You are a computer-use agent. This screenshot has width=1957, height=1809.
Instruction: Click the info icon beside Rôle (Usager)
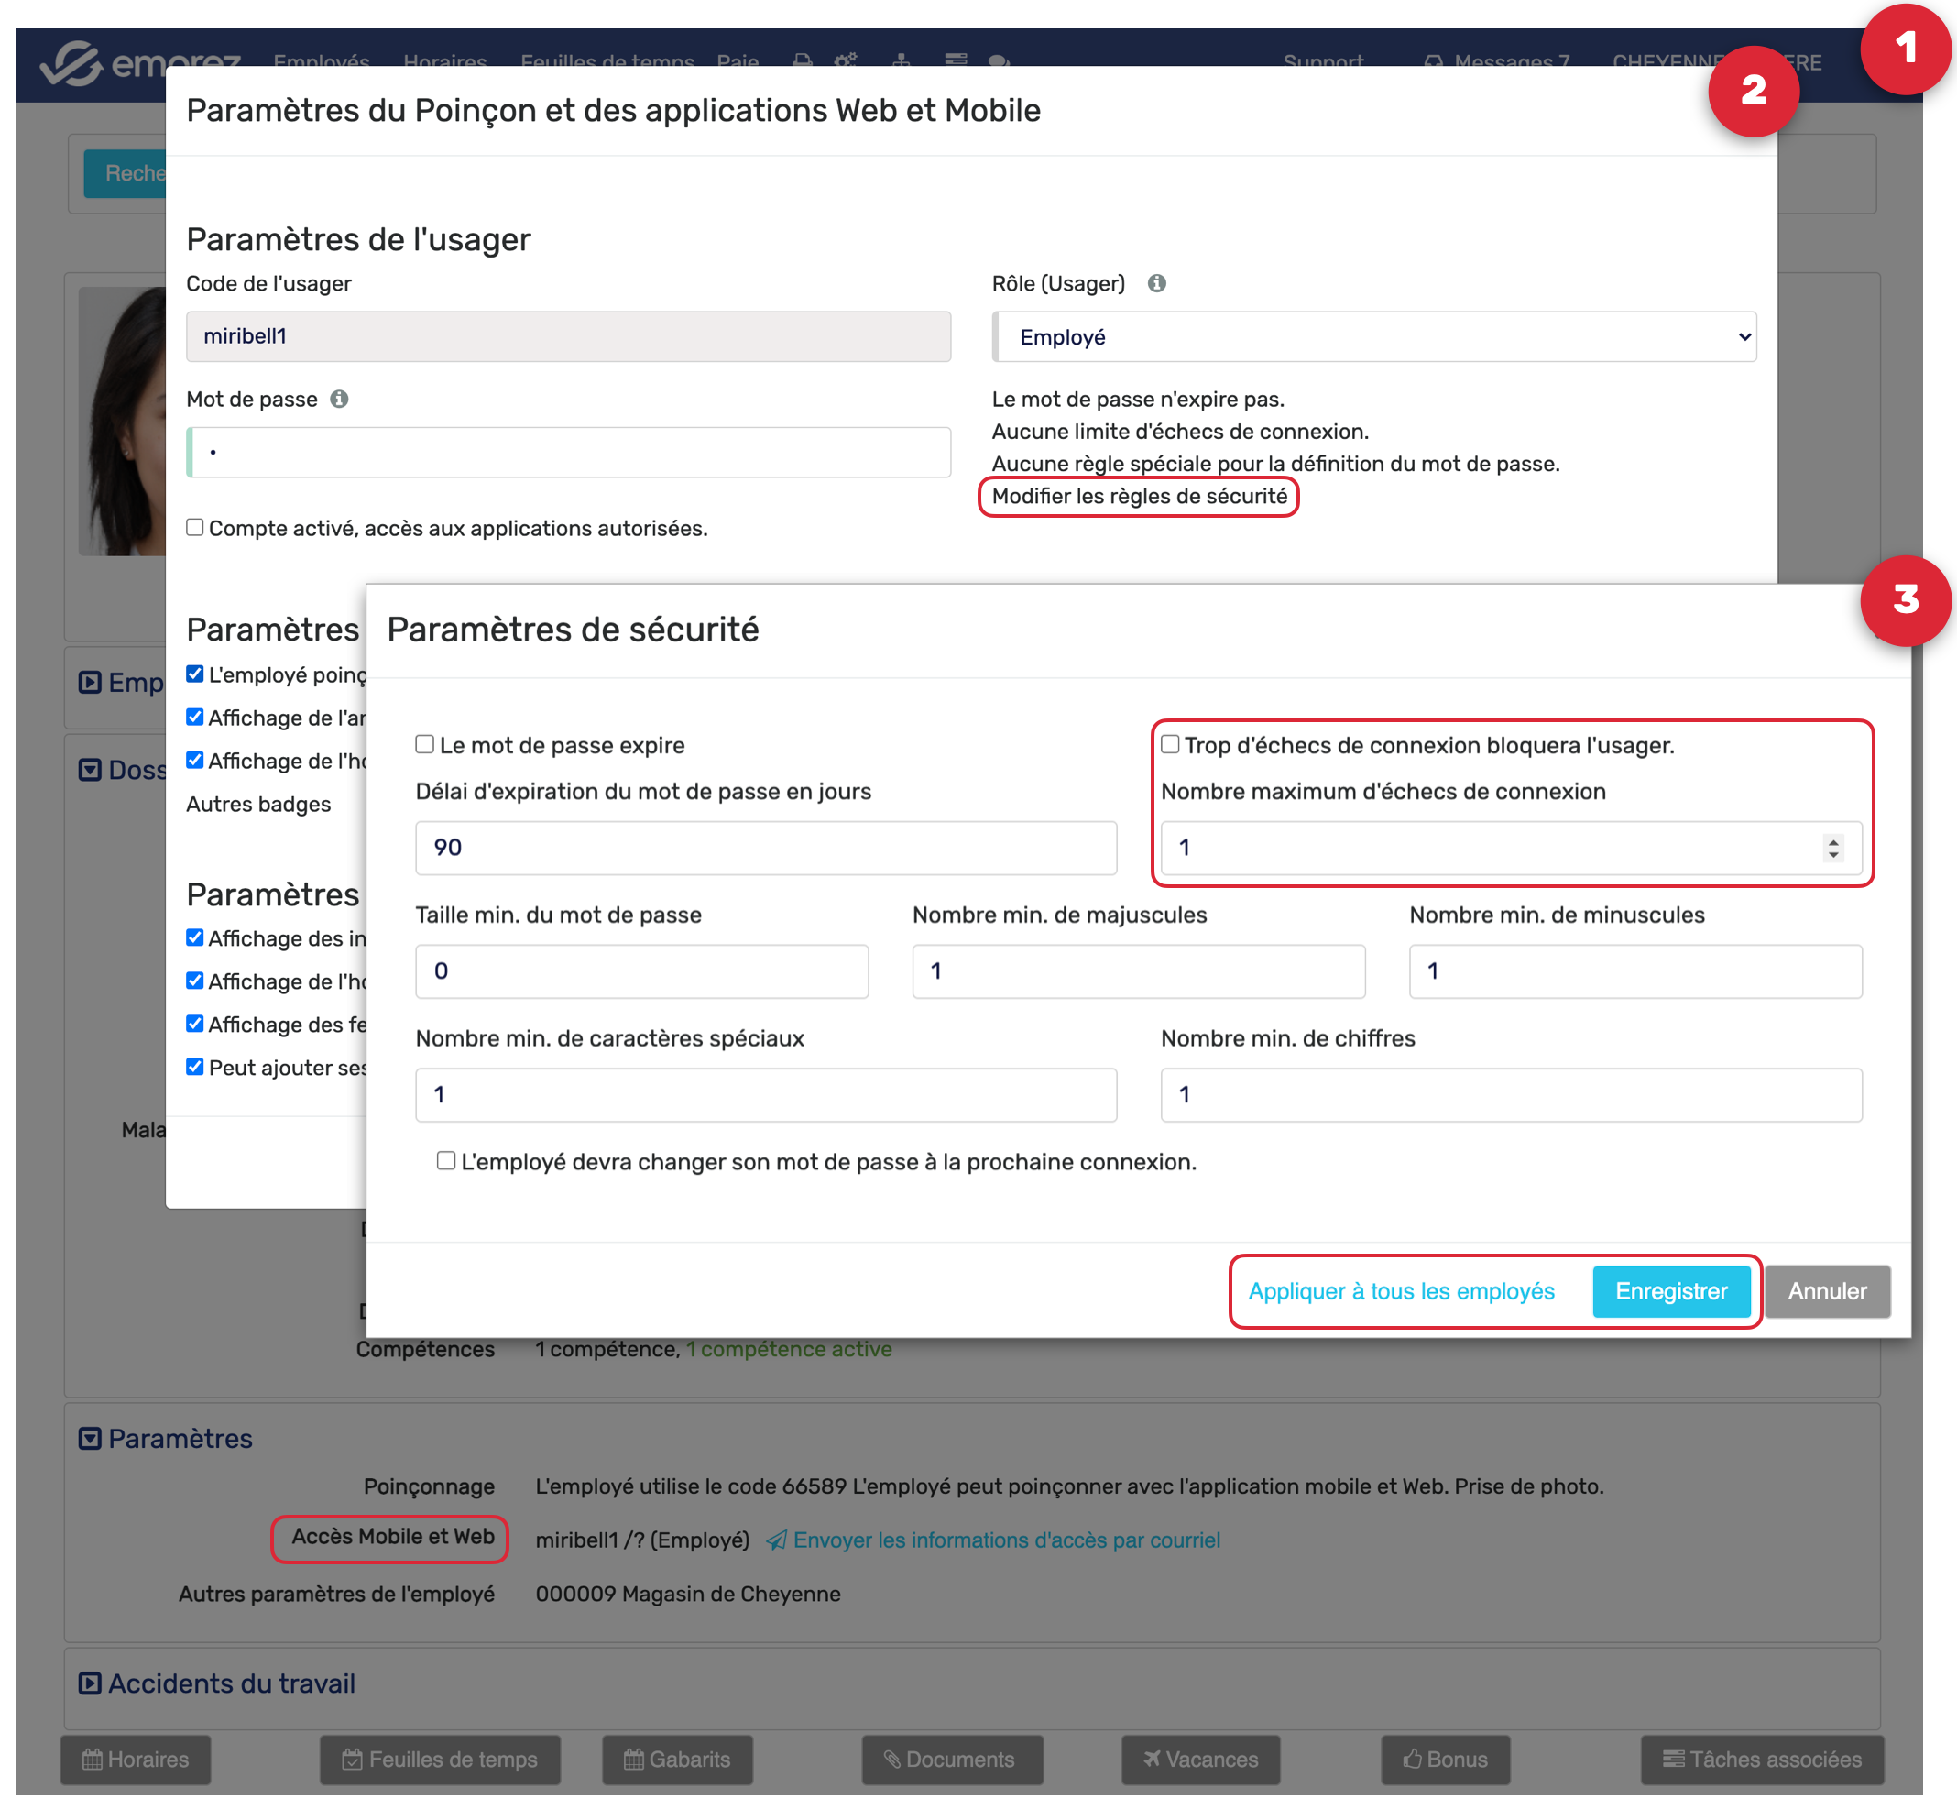[x=1156, y=284]
